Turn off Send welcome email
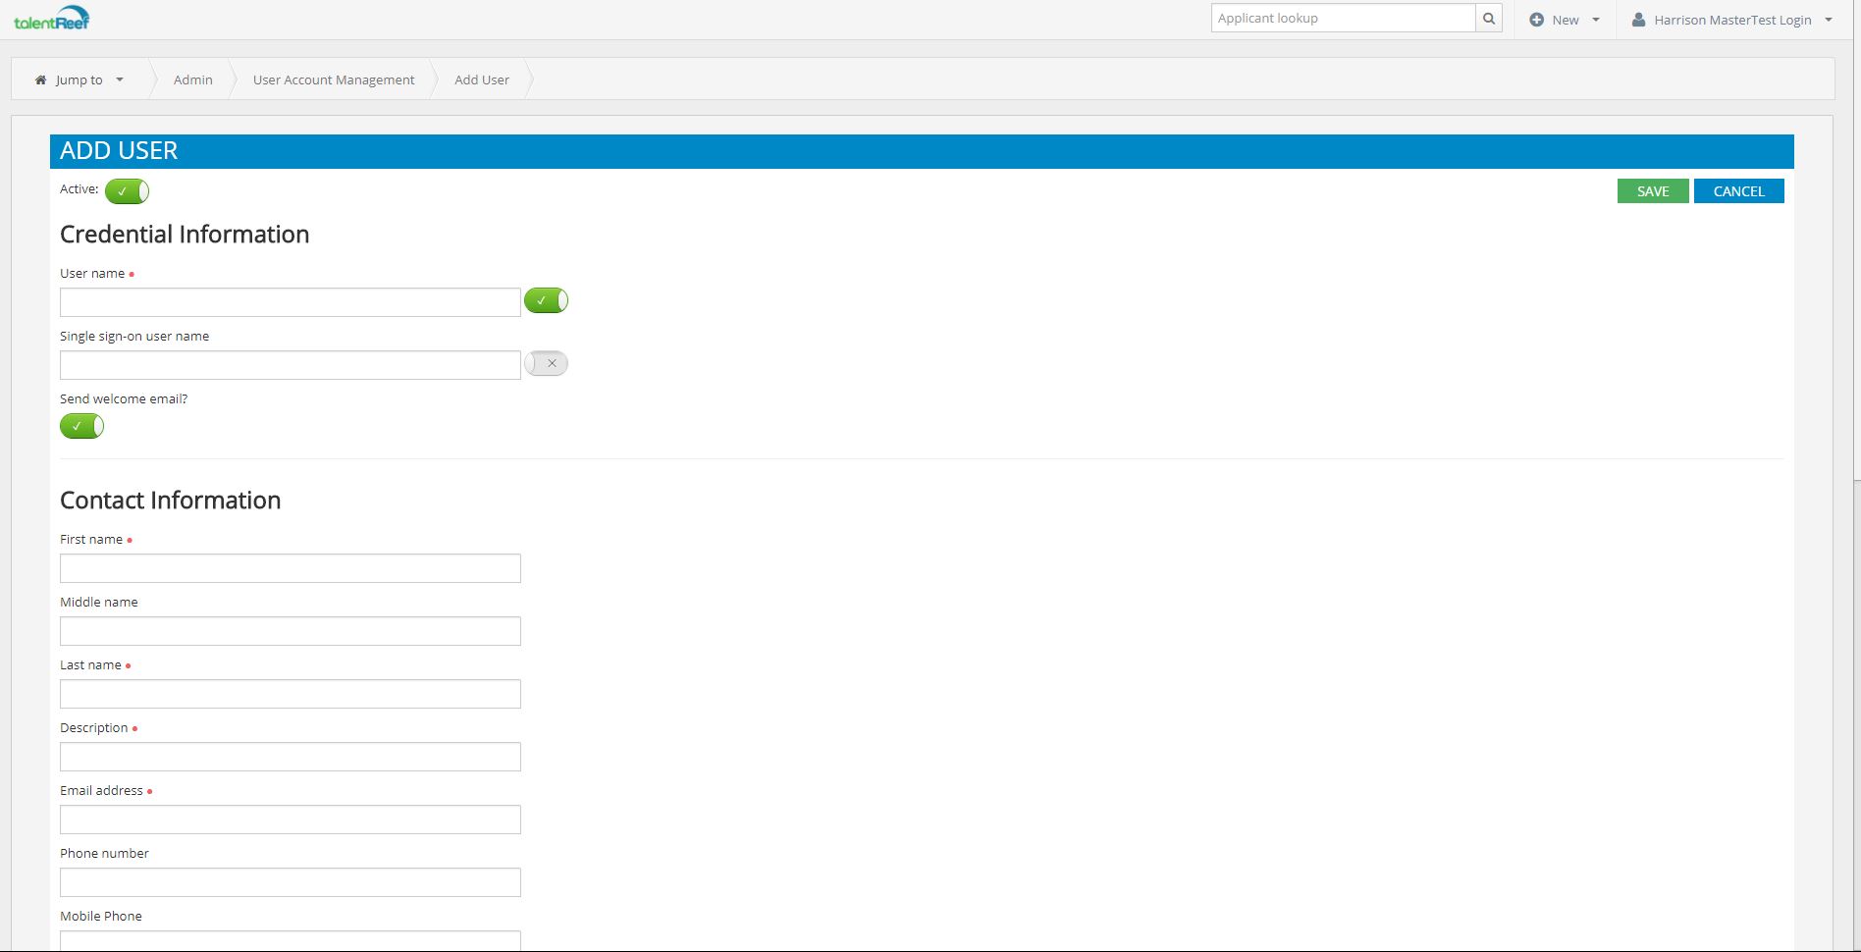Screen dimensions: 1861x952 (x=81, y=426)
